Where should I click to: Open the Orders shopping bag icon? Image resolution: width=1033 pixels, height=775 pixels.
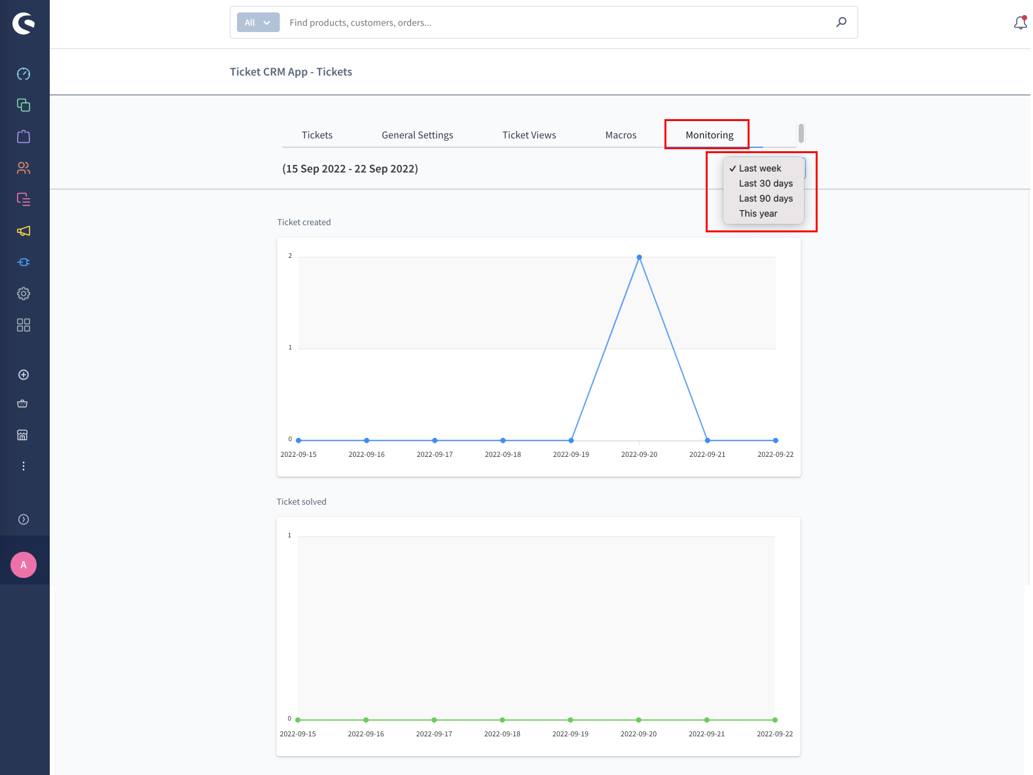point(24,137)
